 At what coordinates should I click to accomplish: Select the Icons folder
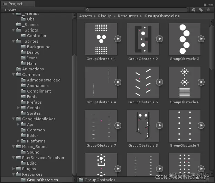(x=29, y=58)
